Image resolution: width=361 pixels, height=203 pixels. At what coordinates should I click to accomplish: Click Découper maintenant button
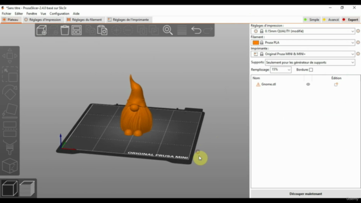[306, 194]
